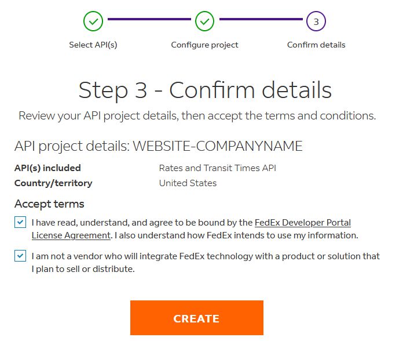
Task: Click the 'API(s) included' field label
Action: [x=47, y=168]
